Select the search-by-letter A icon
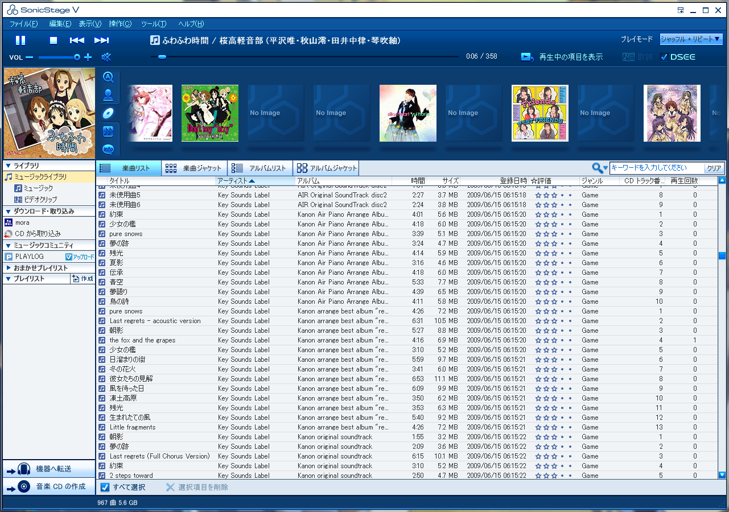 tap(108, 77)
